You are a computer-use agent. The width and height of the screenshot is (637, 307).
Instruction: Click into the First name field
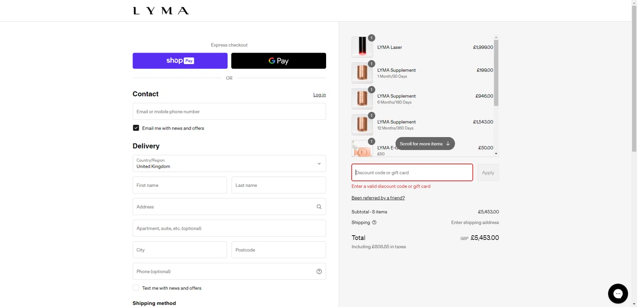pyautogui.click(x=180, y=185)
